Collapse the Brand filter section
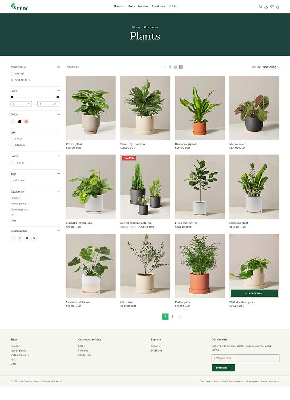 (59, 156)
